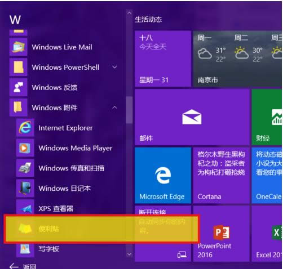Click the app list scroll-up arrow
This screenshot has height=269, width=283.
(129, 13)
